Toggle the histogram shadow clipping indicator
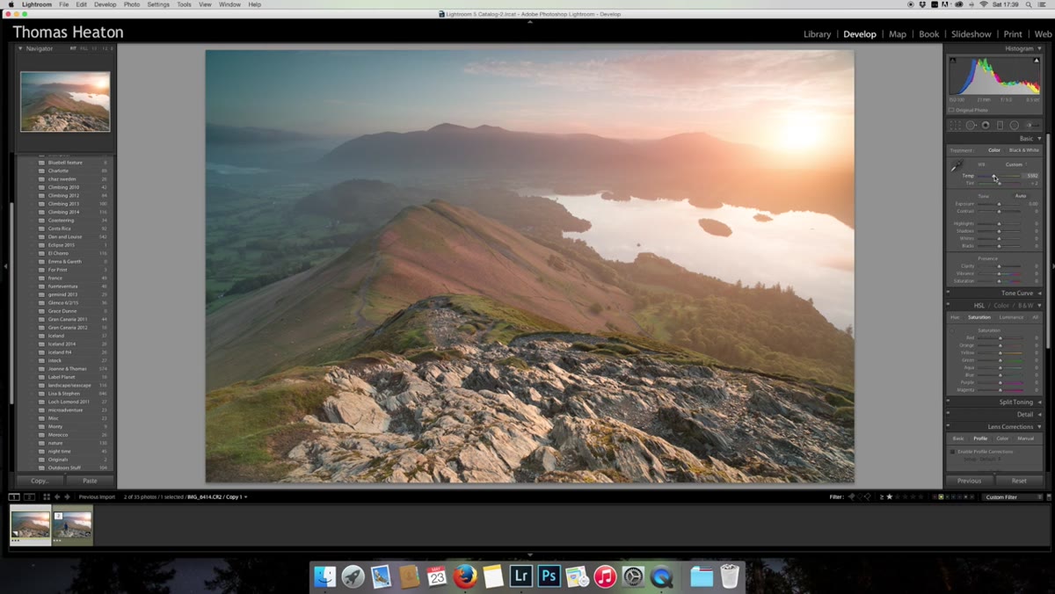Screen dimensions: 1055x594 pos(952,62)
